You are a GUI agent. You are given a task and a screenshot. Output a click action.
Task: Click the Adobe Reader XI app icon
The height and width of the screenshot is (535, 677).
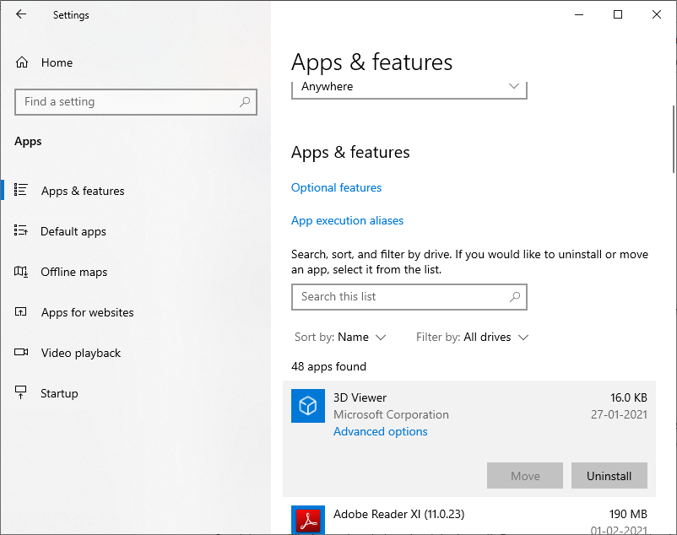point(308,520)
